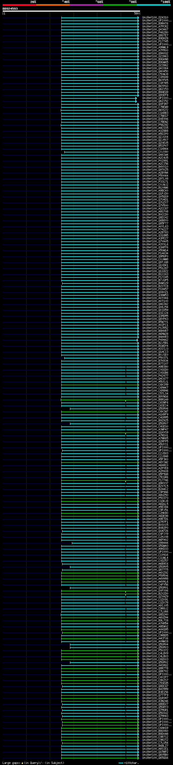The height and width of the screenshot is (765, 173).
Task: Select hit label UniRef100_B9GKN8
Action: (x=155, y=59)
